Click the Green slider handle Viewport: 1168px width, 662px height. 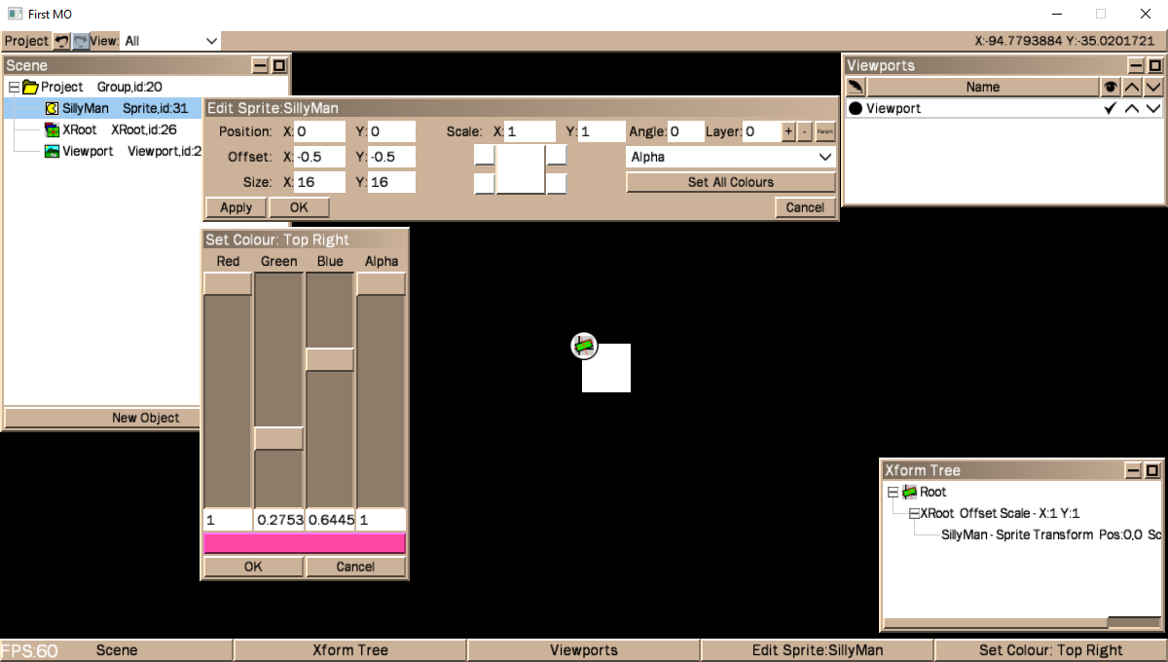tap(278, 438)
